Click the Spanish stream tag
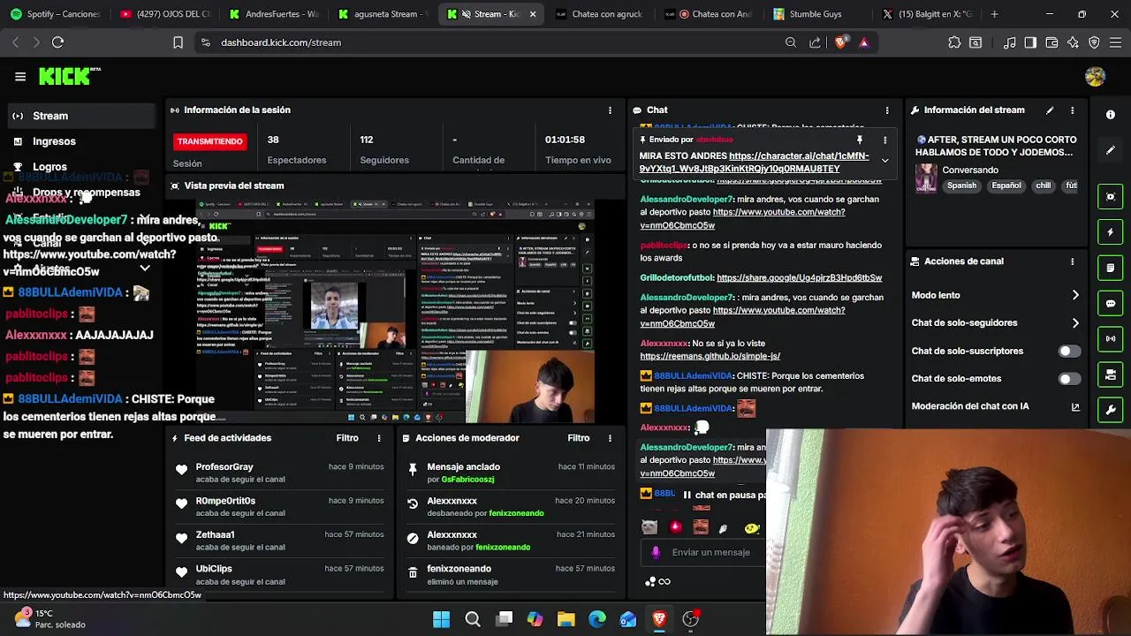1131x636 pixels. coord(962,186)
